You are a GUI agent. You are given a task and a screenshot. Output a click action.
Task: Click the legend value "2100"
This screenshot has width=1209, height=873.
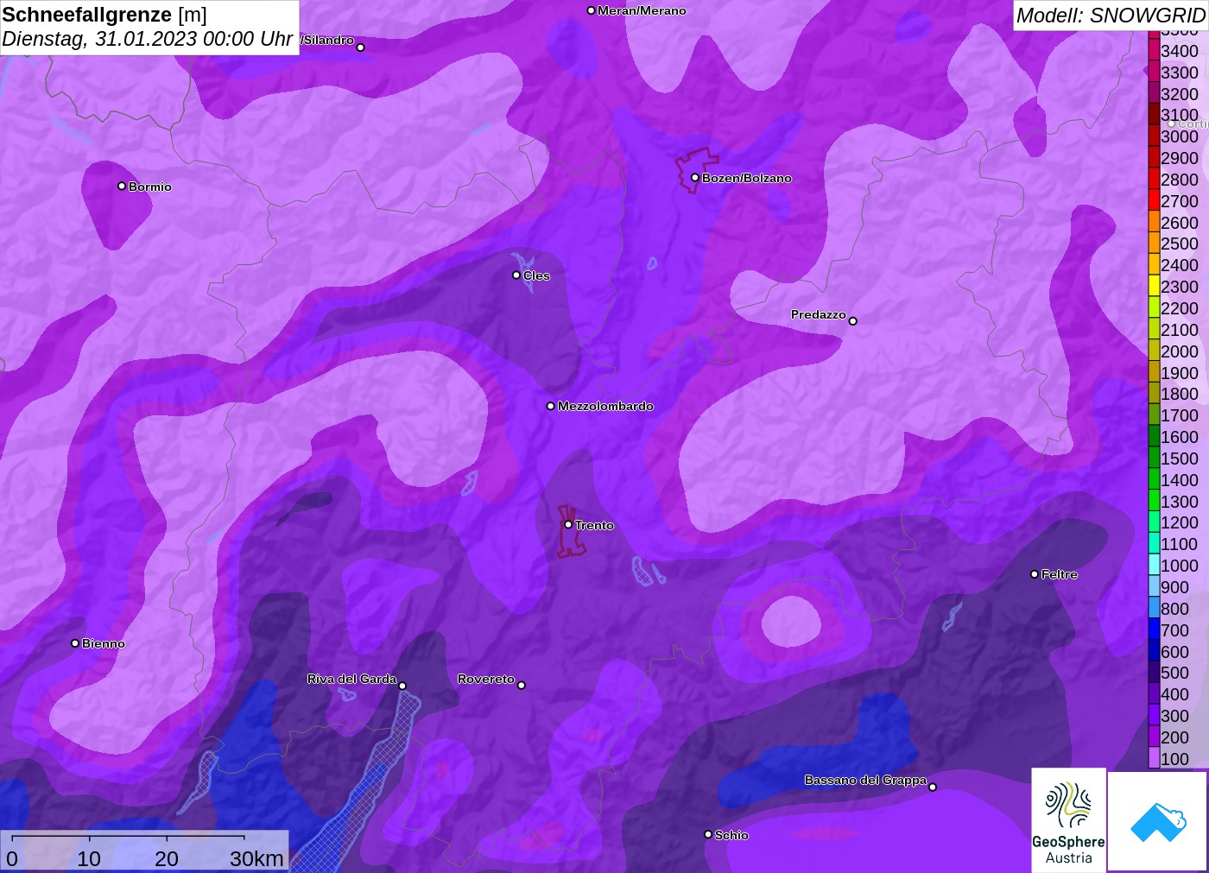point(1180,330)
